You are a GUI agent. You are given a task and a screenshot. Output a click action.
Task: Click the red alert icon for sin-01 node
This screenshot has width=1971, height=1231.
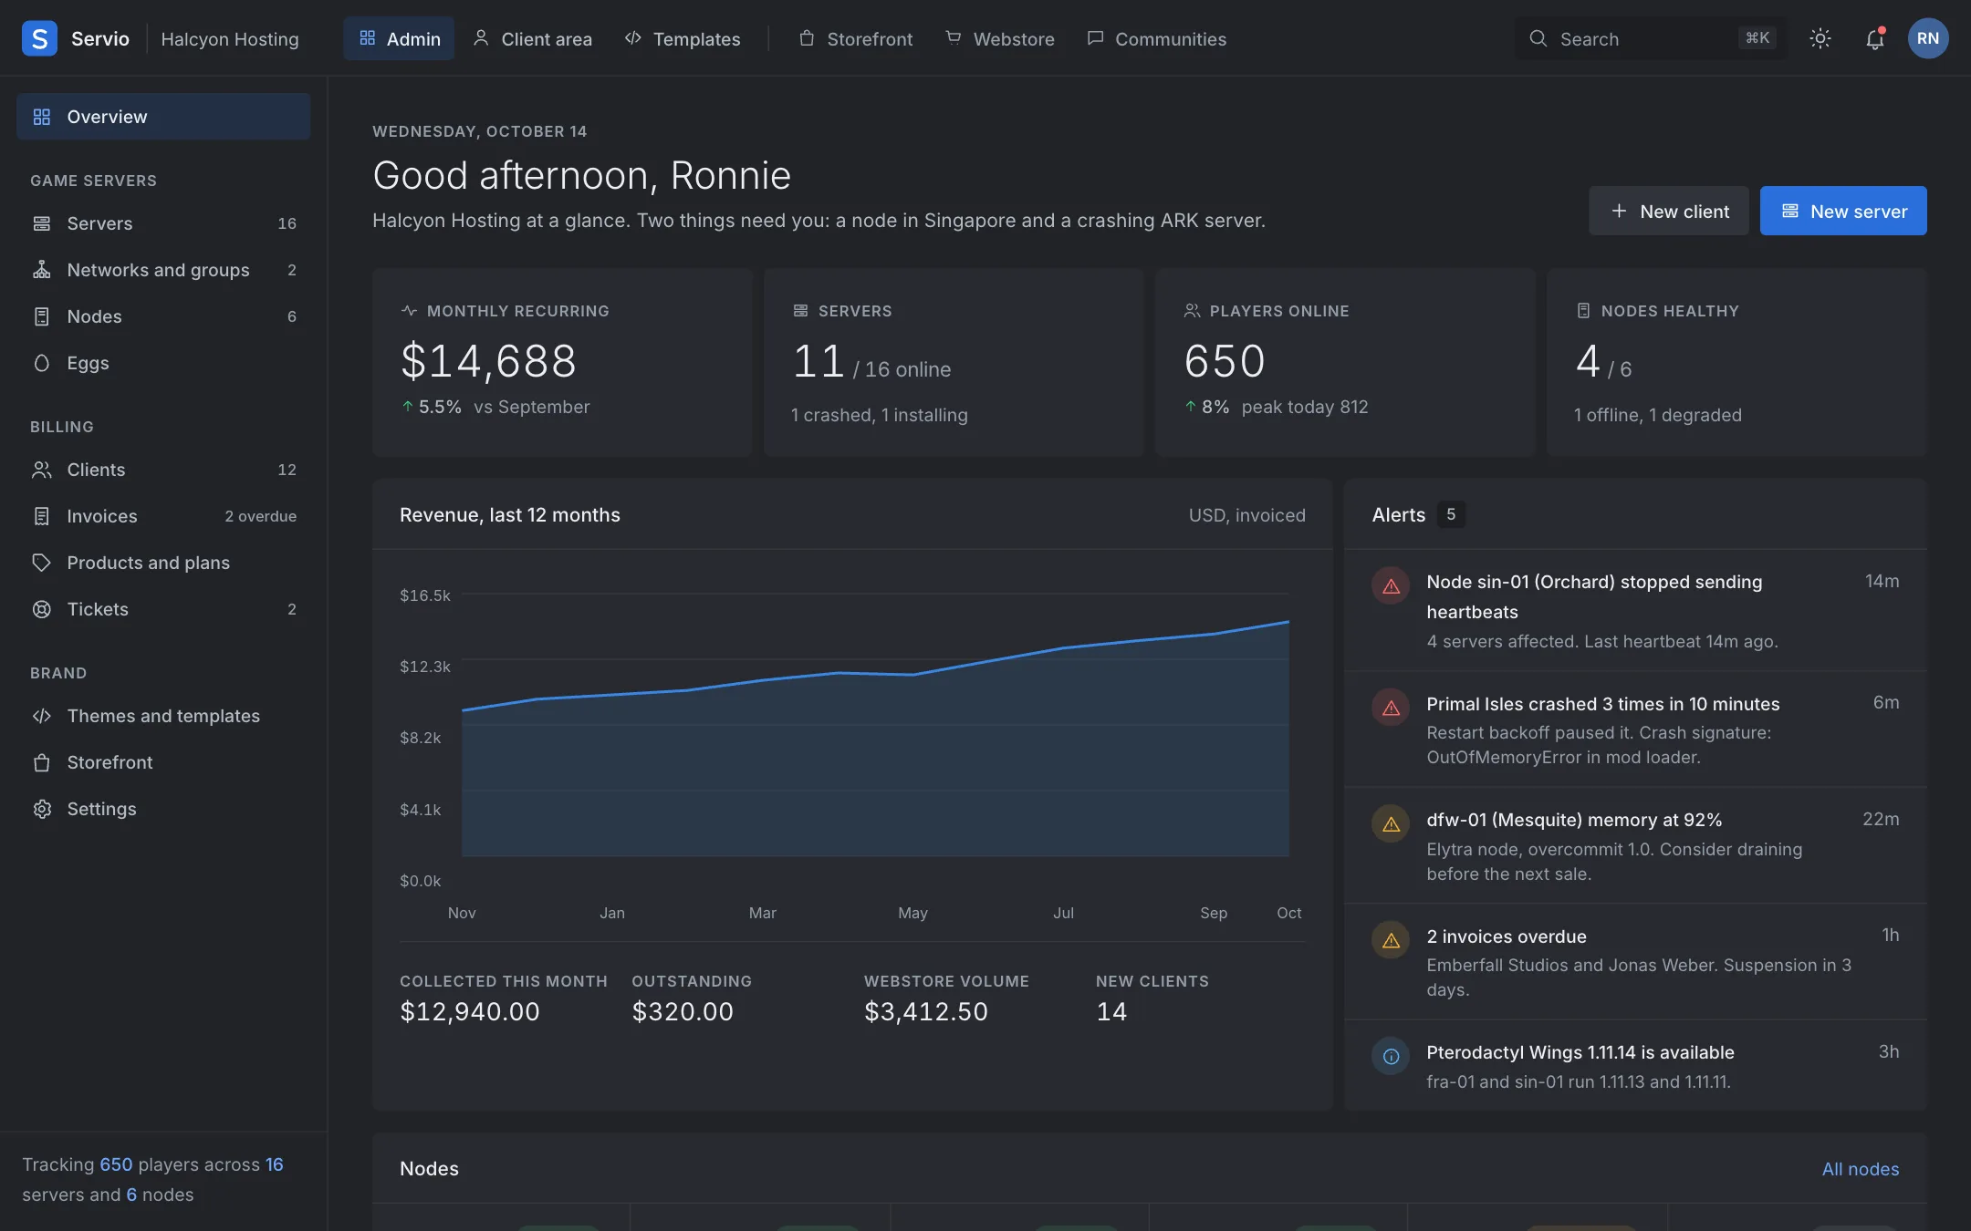[x=1391, y=585]
